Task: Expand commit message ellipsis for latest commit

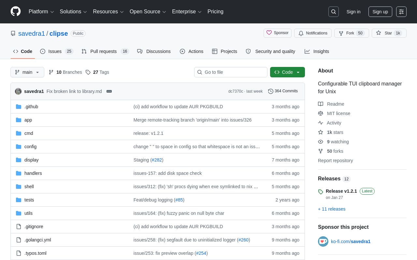Action: (109, 91)
